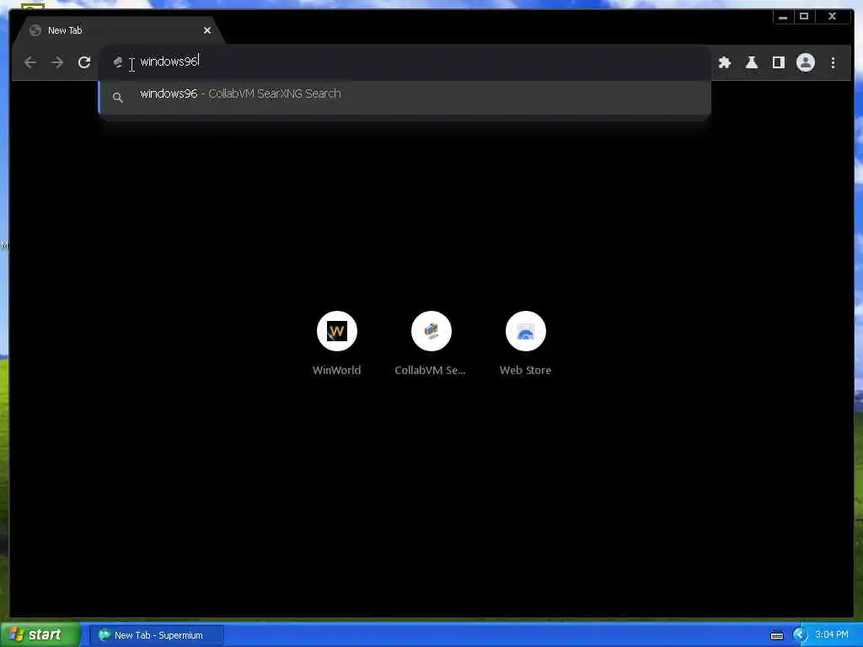Toggle the side panel icon

tap(778, 62)
